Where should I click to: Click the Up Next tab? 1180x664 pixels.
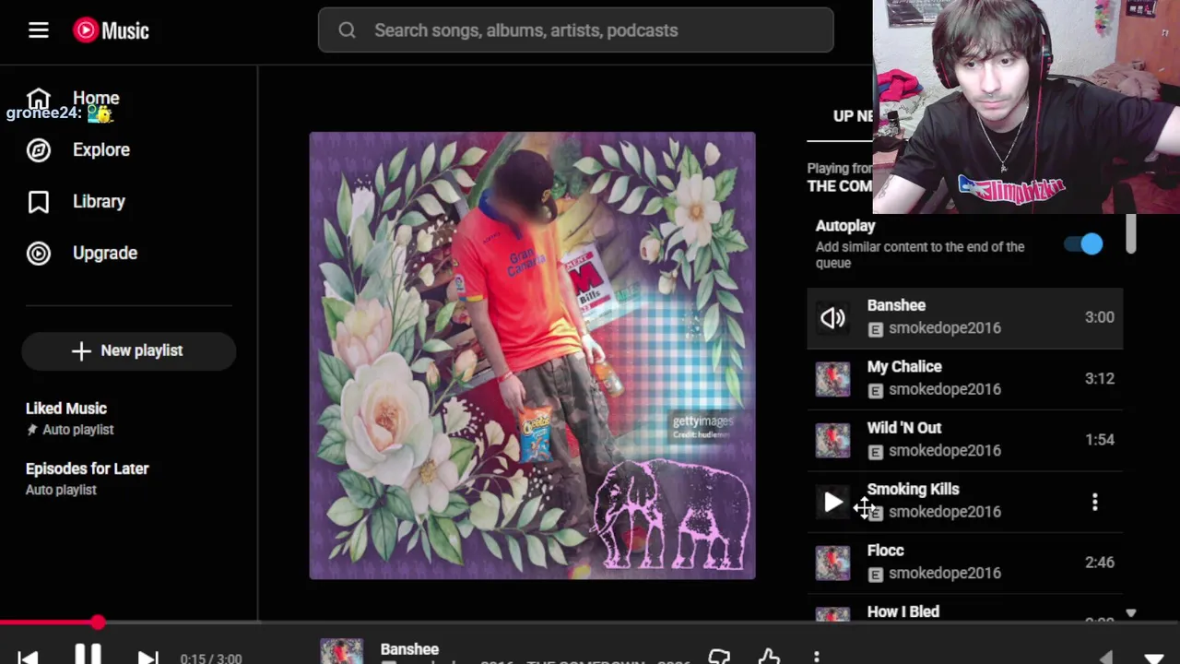(853, 116)
